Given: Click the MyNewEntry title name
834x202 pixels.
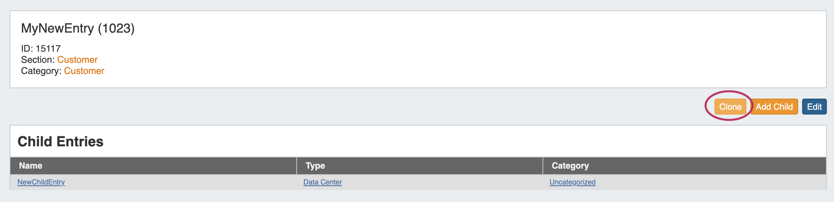Looking at the screenshot, I should [57, 28].
